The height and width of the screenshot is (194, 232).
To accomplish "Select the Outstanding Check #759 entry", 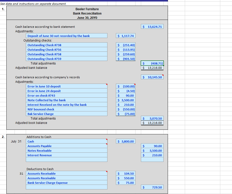I will click(x=66, y=59).
